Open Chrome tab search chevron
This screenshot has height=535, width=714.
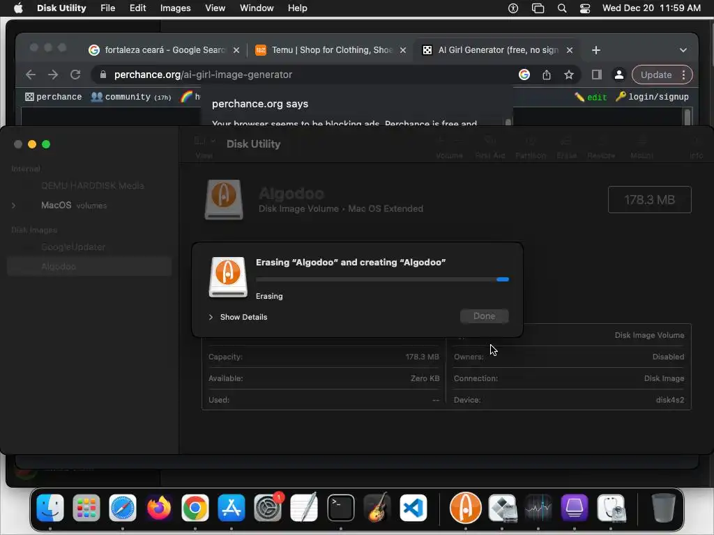[683, 50]
